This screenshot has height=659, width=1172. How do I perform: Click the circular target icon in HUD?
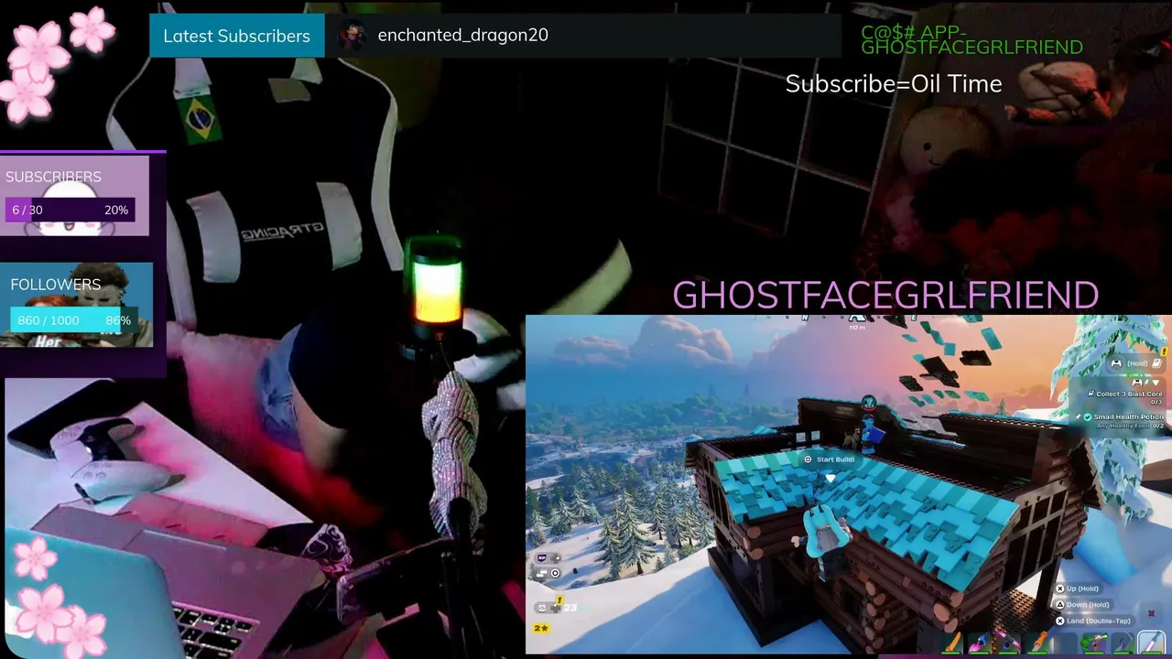(x=556, y=573)
